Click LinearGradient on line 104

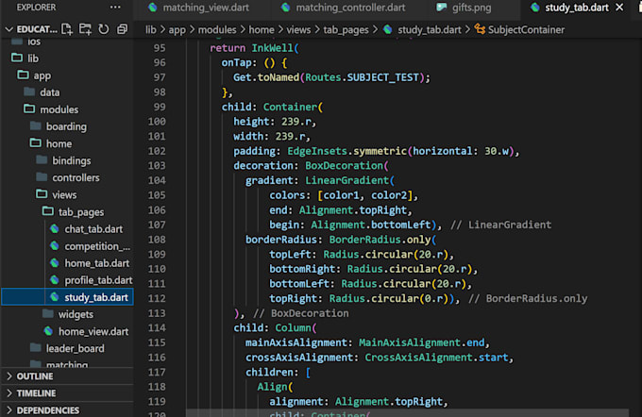[x=346, y=180]
